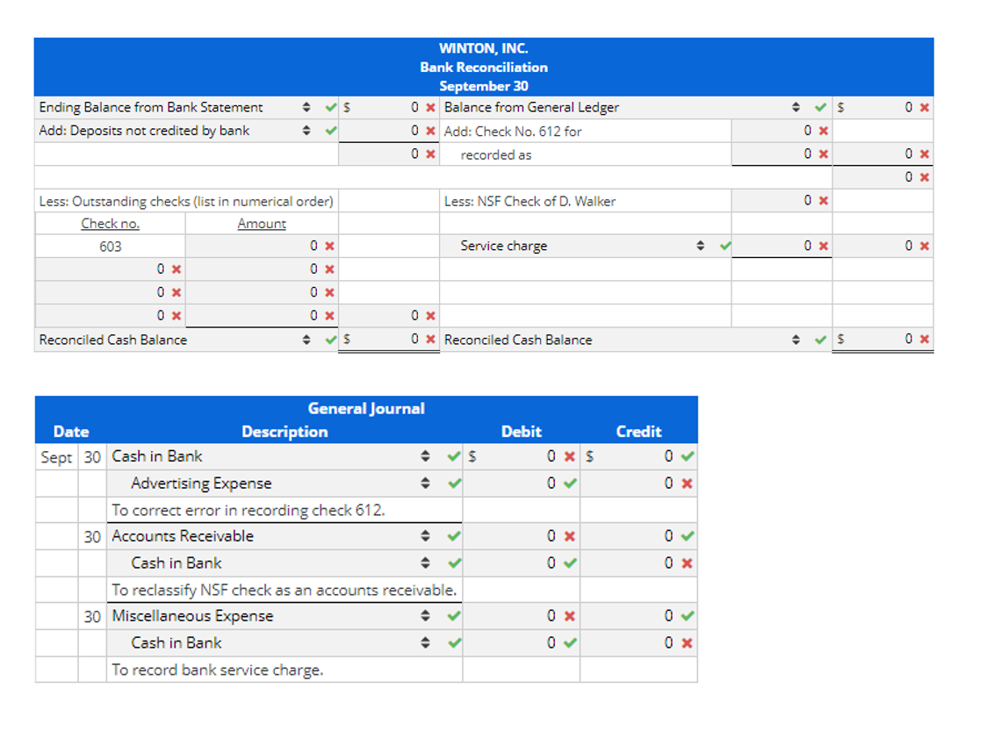
Task: Open the Ending Balance from Bank Statement dropdown
Action: click(306, 107)
